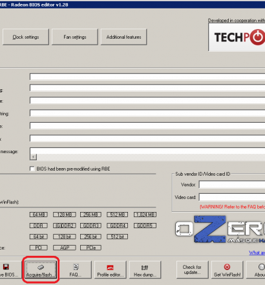Focus the Video card ID input field

232,197
